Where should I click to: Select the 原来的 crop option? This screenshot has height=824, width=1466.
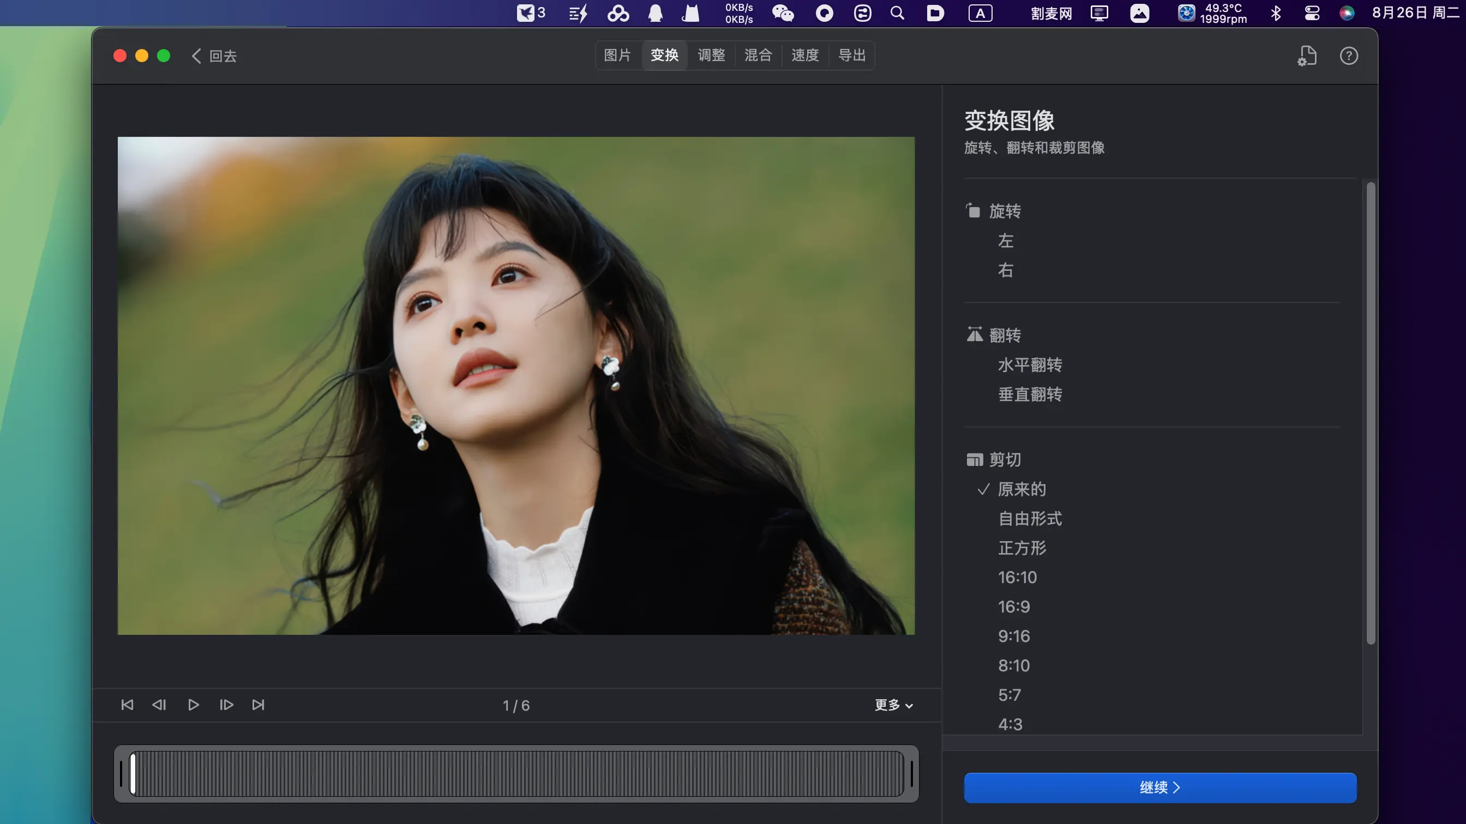point(1022,489)
